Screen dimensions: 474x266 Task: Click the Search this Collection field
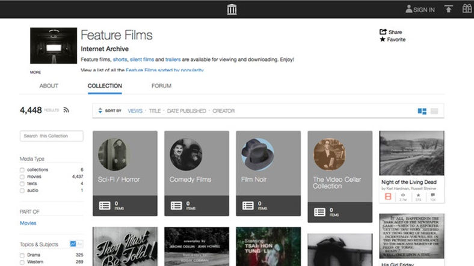(x=52, y=136)
